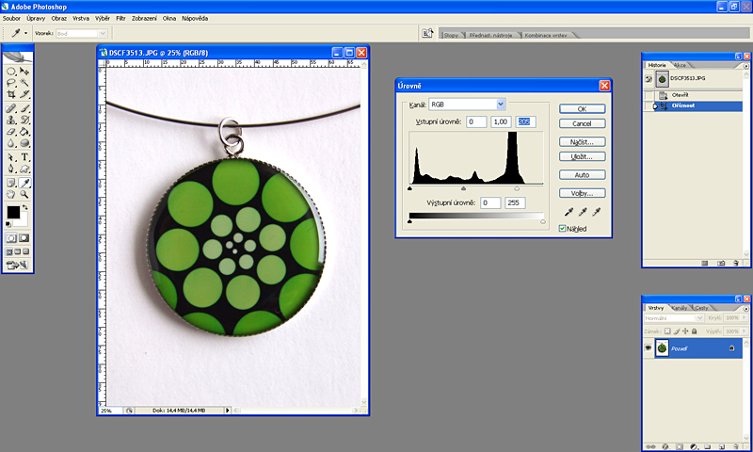The height and width of the screenshot is (452, 753).
Task: Open the Vzorek sample size dropdown
Action: pyautogui.click(x=101, y=33)
